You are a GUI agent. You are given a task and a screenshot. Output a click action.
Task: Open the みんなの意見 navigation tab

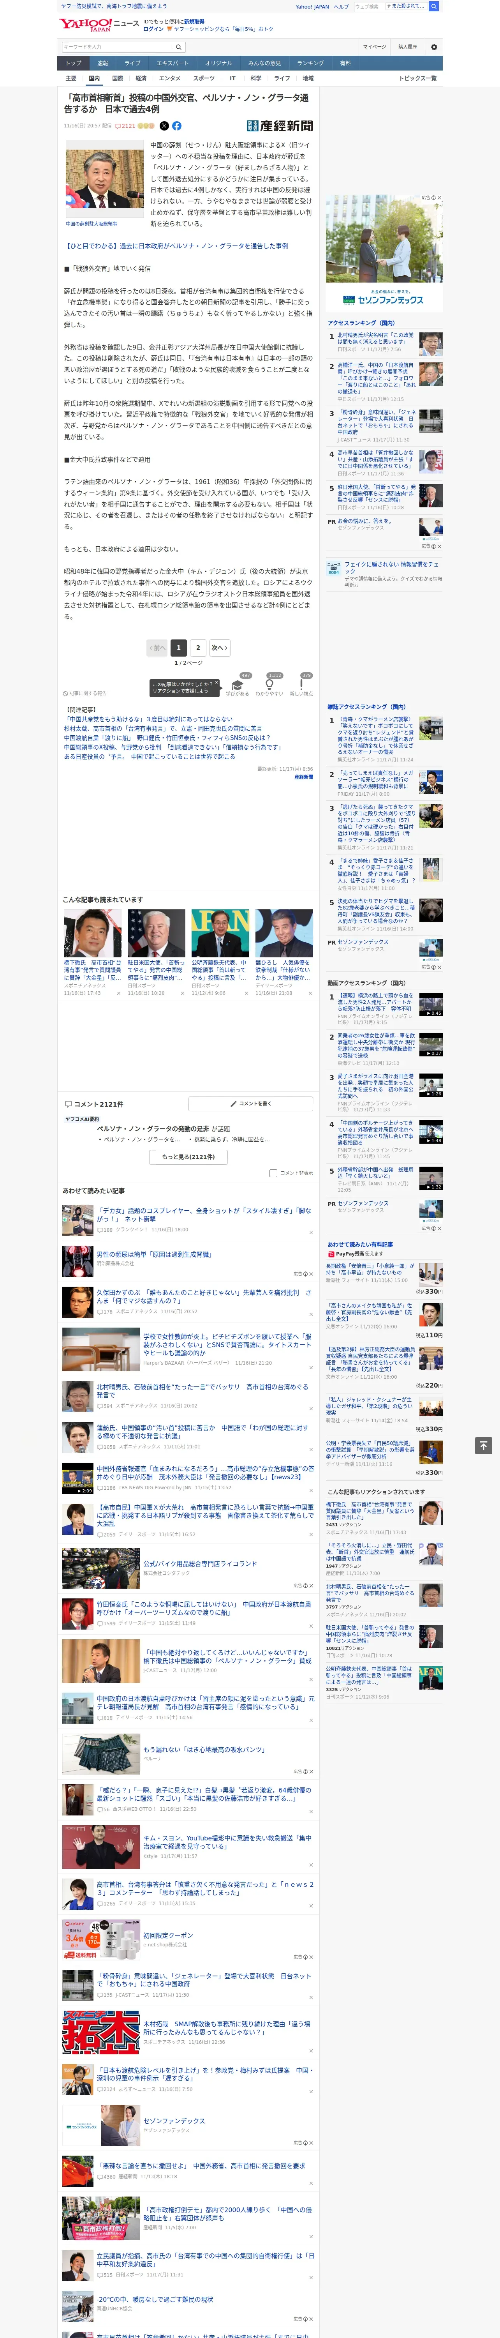[265, 64]
